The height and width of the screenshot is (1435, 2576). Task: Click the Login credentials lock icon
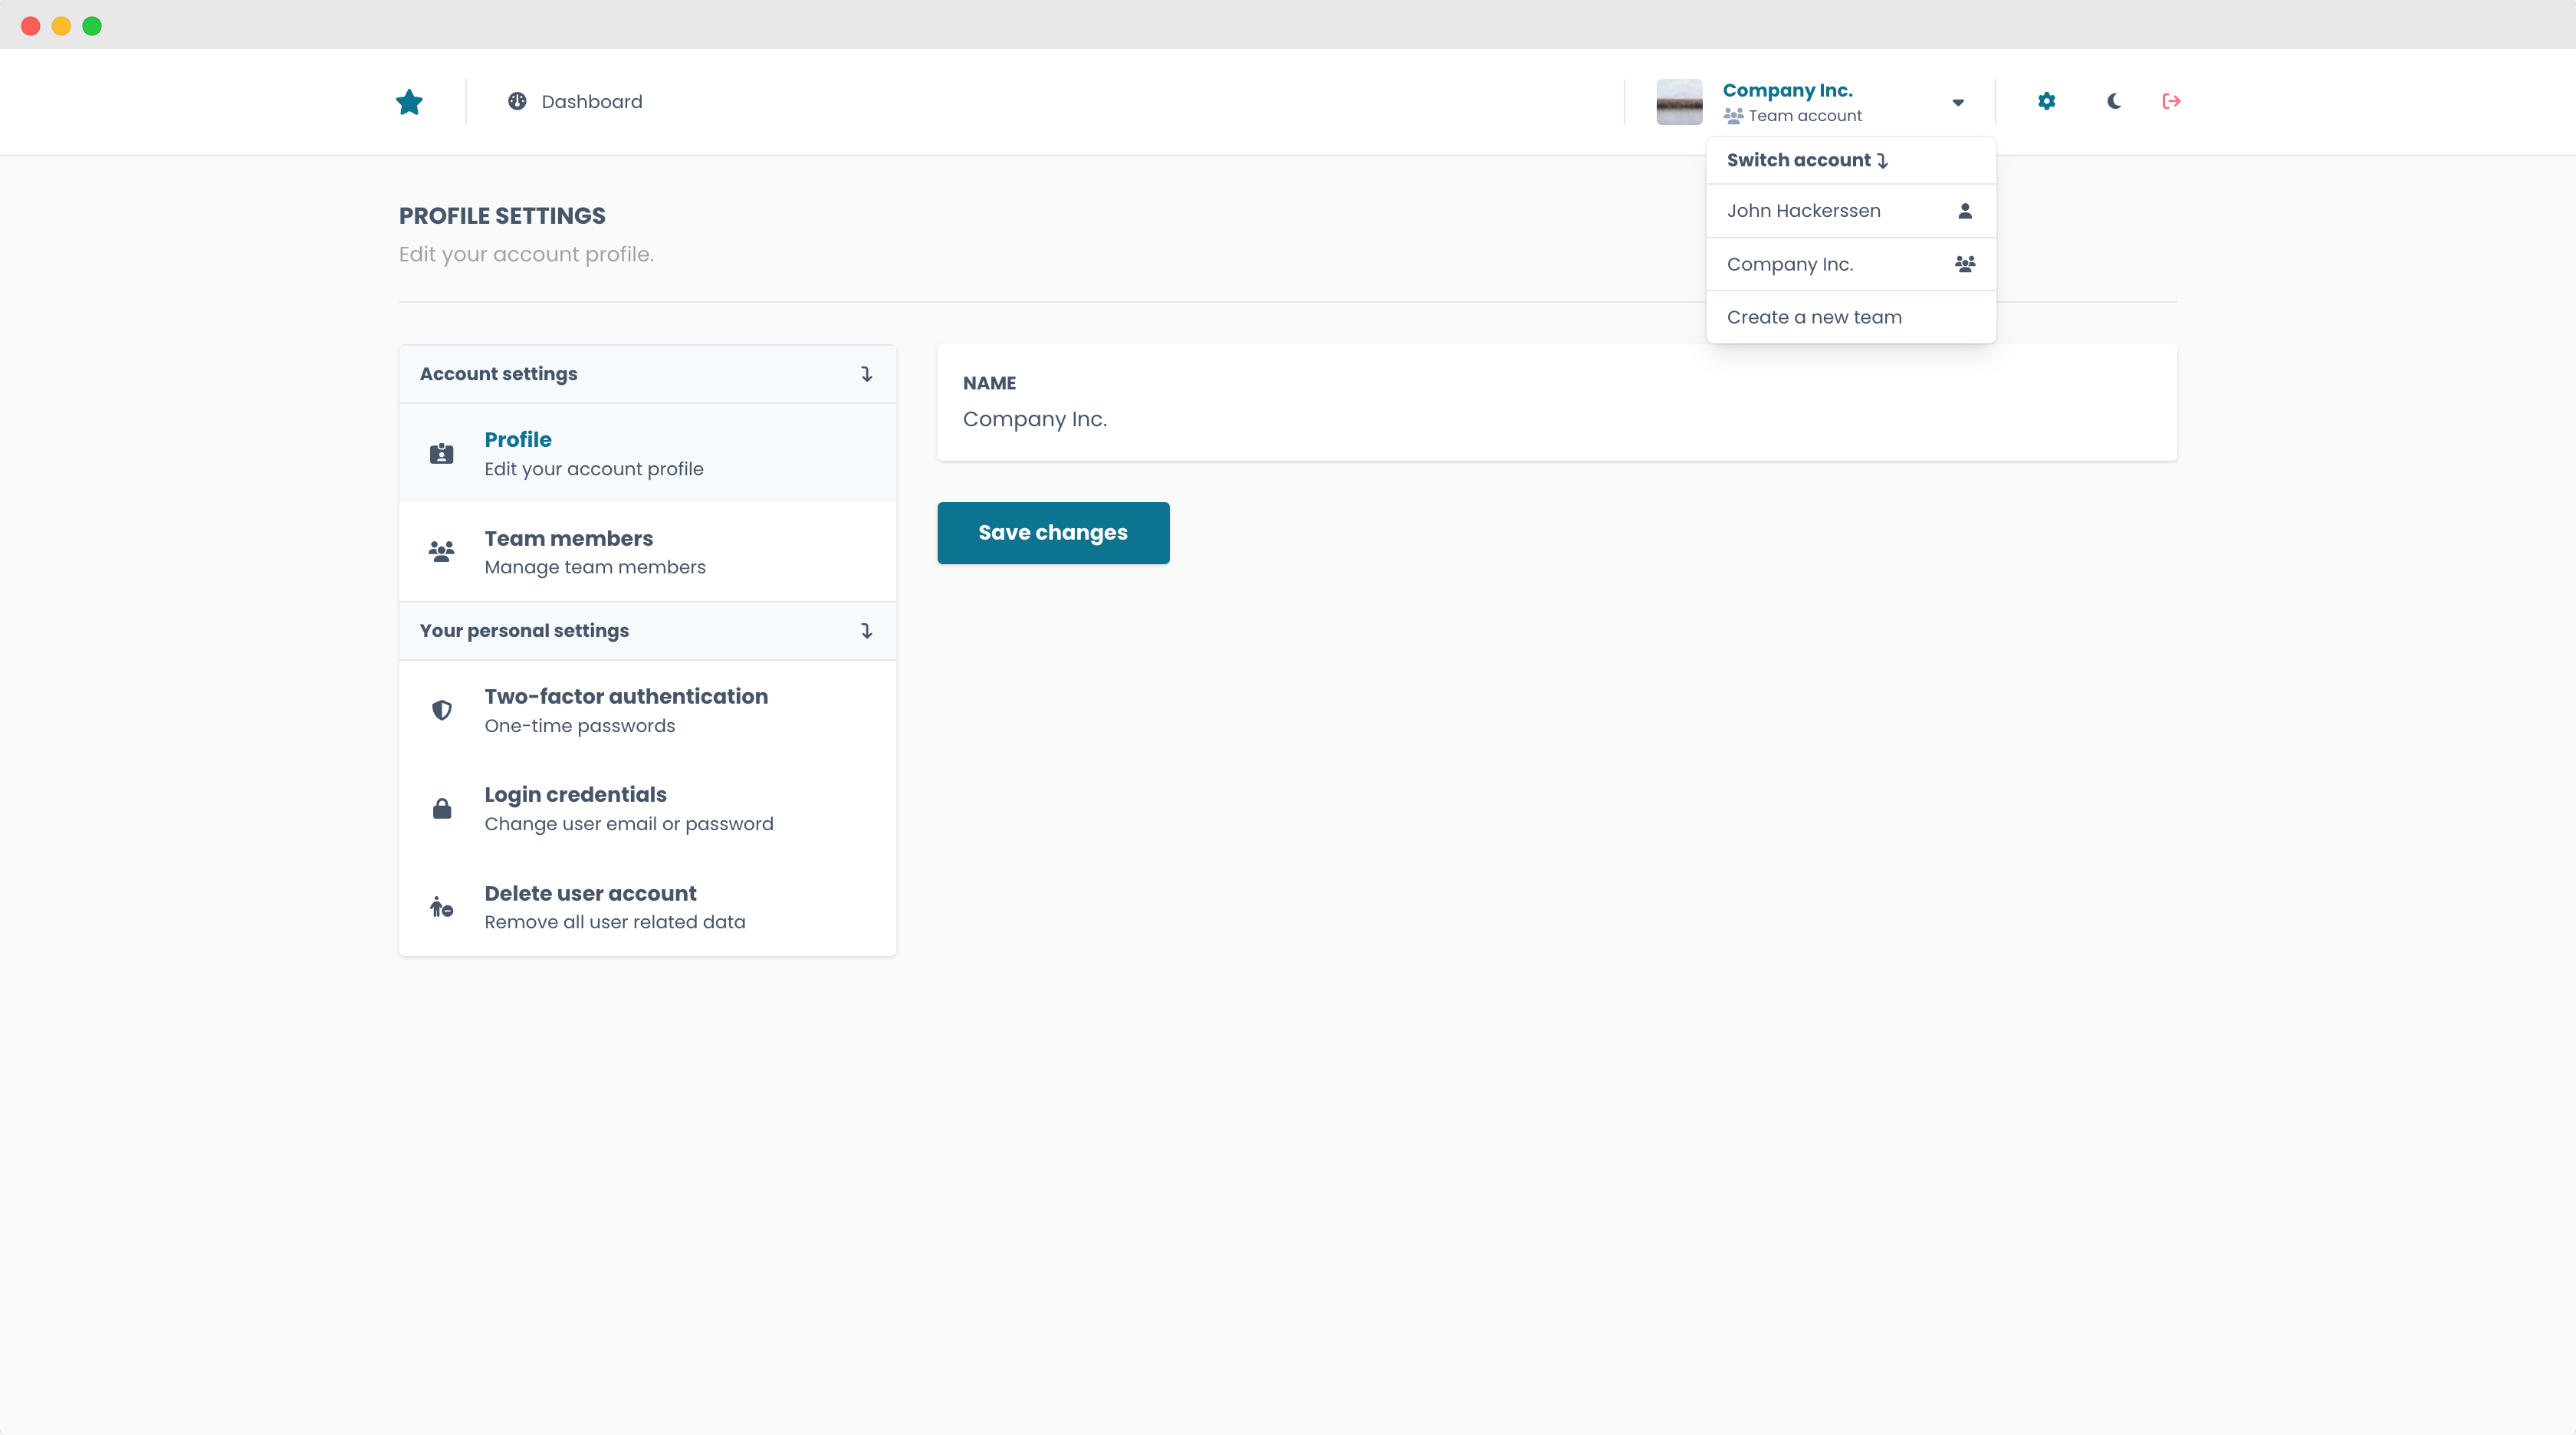pos(441,808)
